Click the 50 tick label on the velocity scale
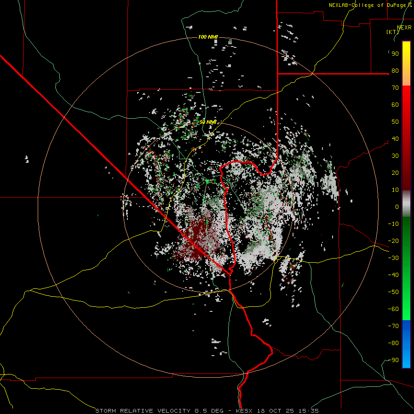Screen dimensions: 414x414 395,122
